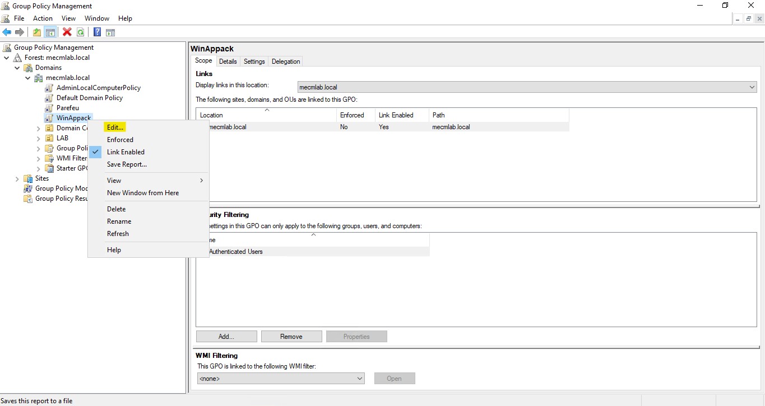The height and width of the screenshot is (406, 765).
Task: Click the Back navigation arrow
Action: point(7,32)
